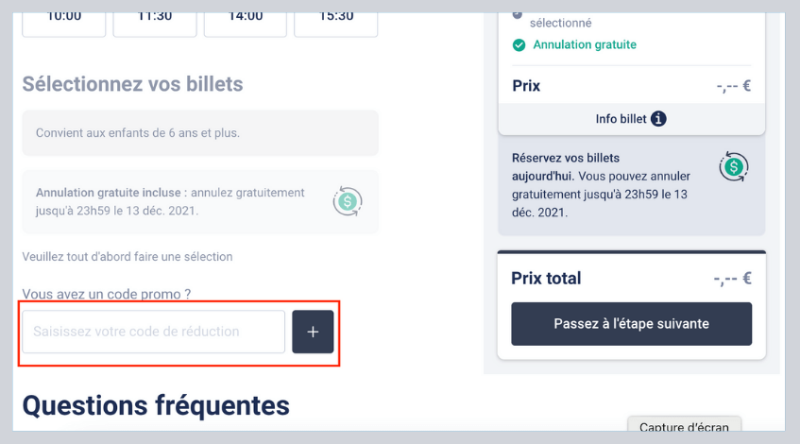Focus the promo code input field
This screenshot has height=444, width=800.
[x=154, y=332]
